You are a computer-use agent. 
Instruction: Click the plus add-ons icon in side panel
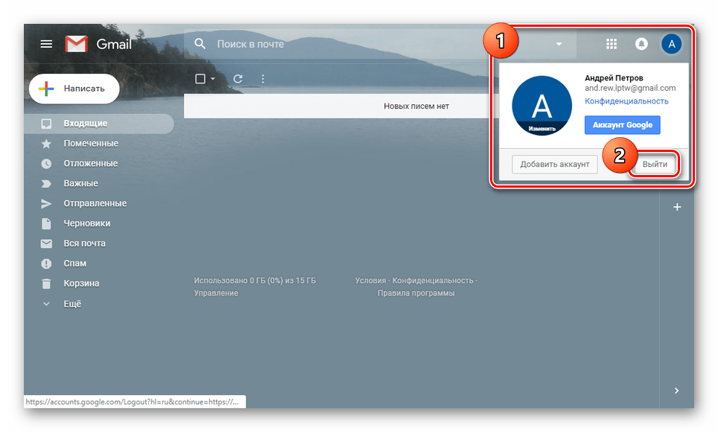pos(677,207)
